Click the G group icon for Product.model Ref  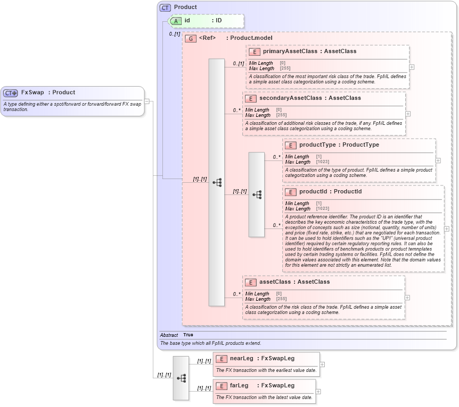pos(190,38)
